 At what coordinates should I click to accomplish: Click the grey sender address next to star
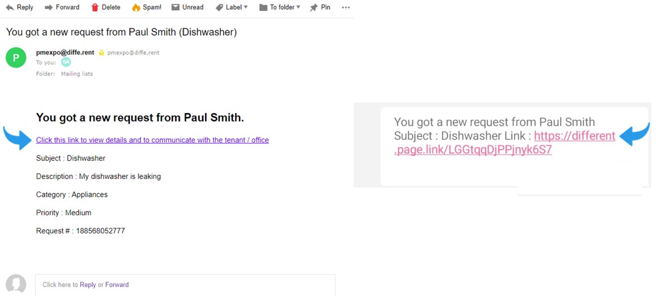tap(134, 53)
